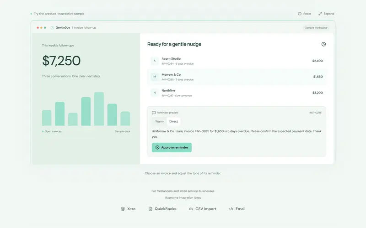Select the Acorn Studio invoice row
Image resolution: width=366 pixels, height=228 pixels.
click(x=237, y=61)
